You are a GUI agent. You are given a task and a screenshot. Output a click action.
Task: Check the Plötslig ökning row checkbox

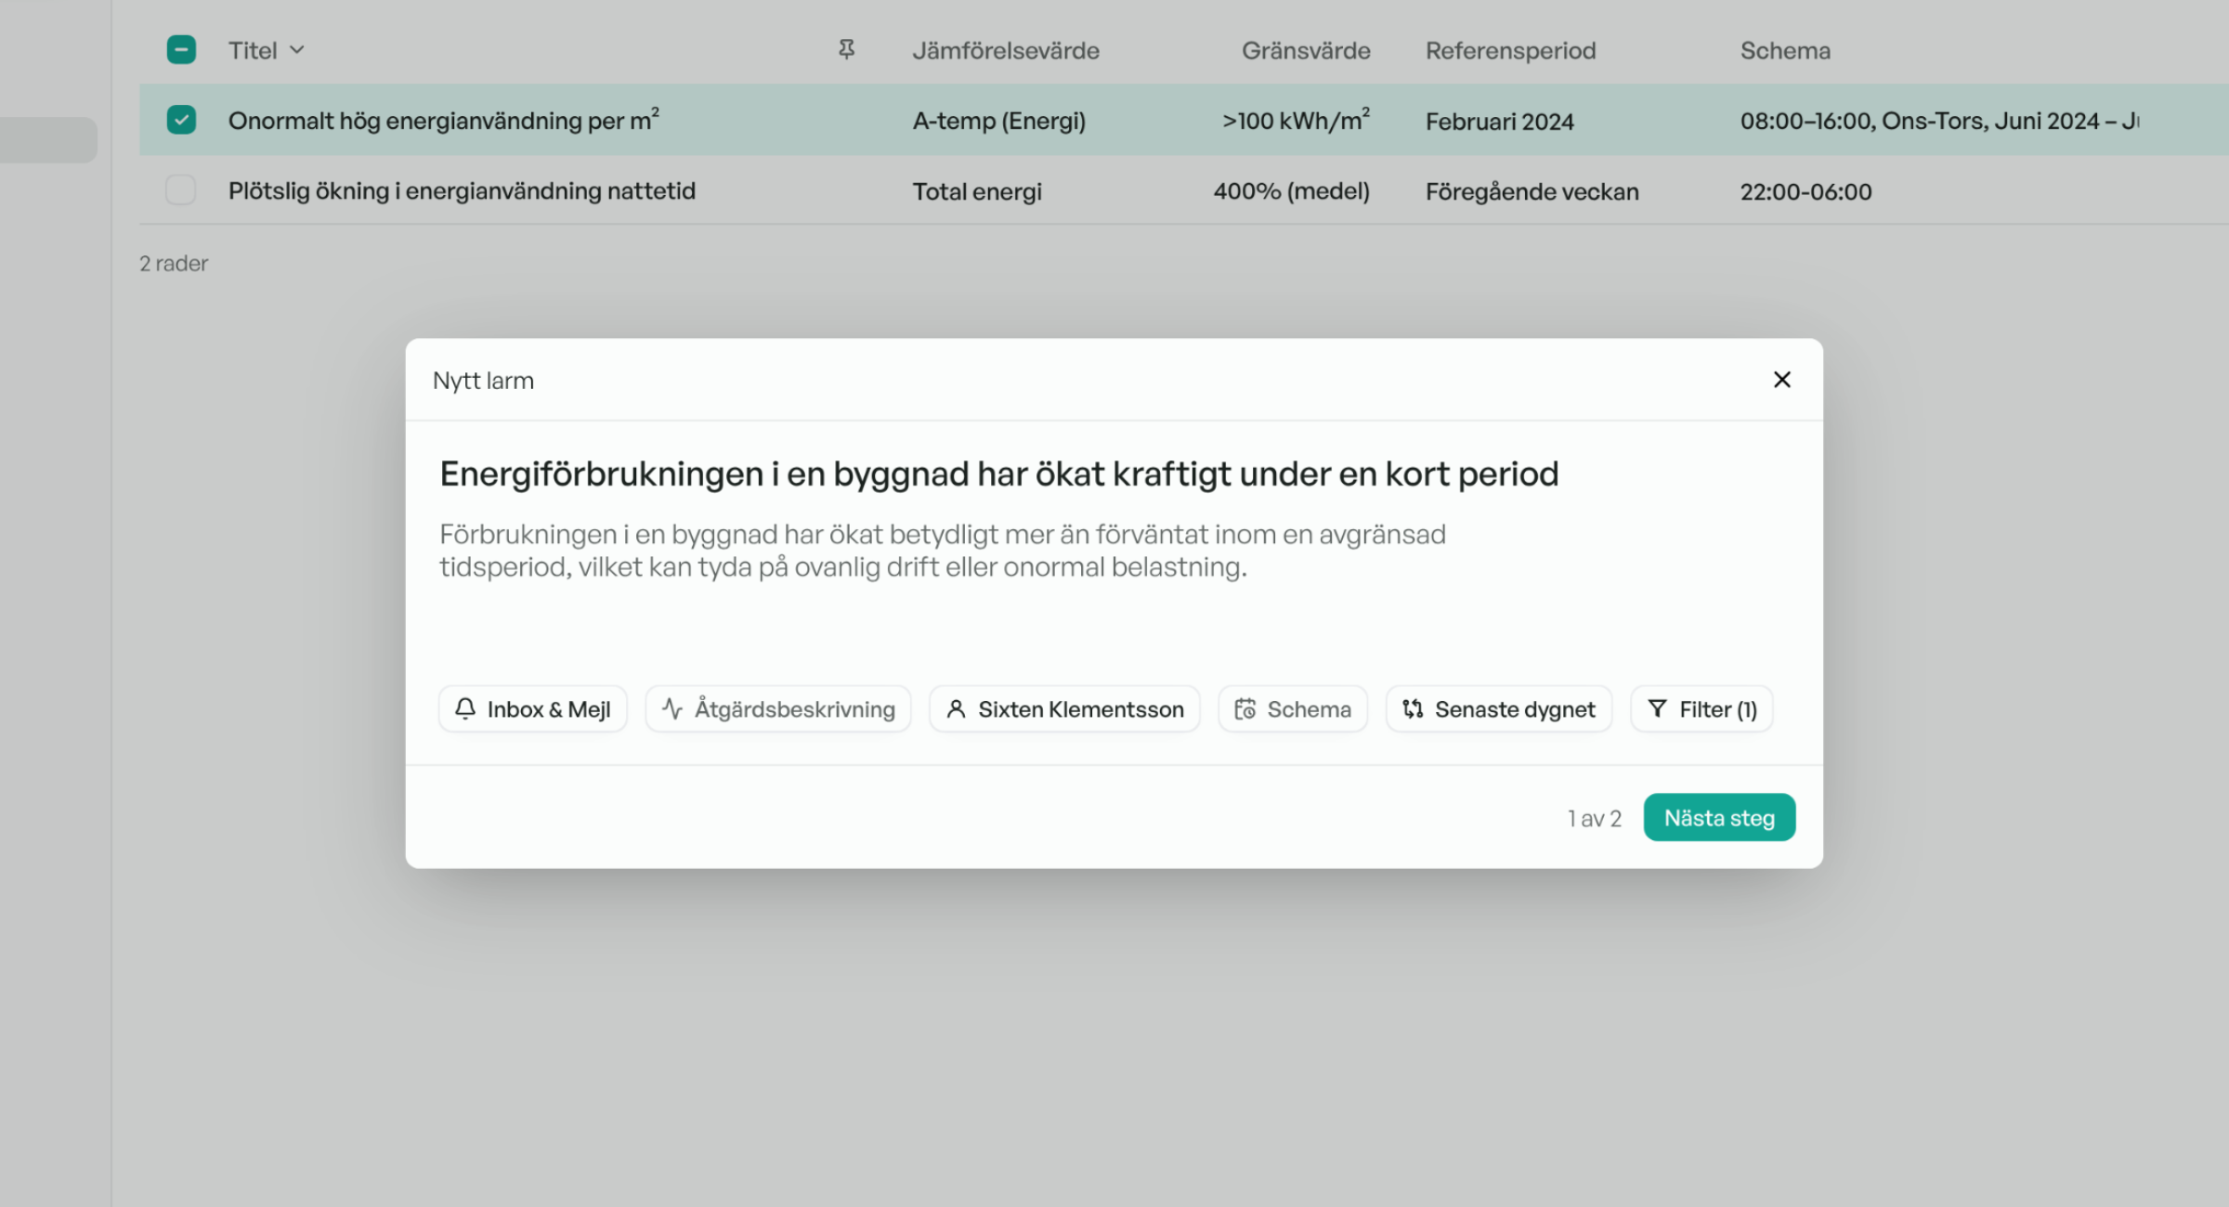[x=181, y=190]
